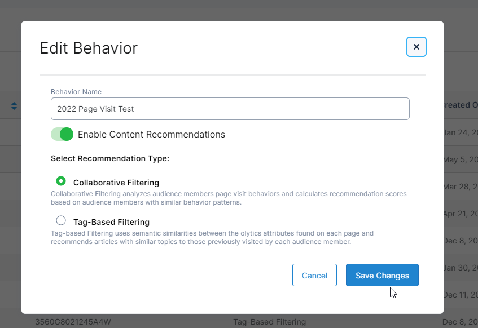
Task: Click the Collaborative Filtering description paragraph
Action: click(229, 198)
